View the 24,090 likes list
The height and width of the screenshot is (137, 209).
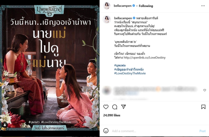tap(112, 115)
